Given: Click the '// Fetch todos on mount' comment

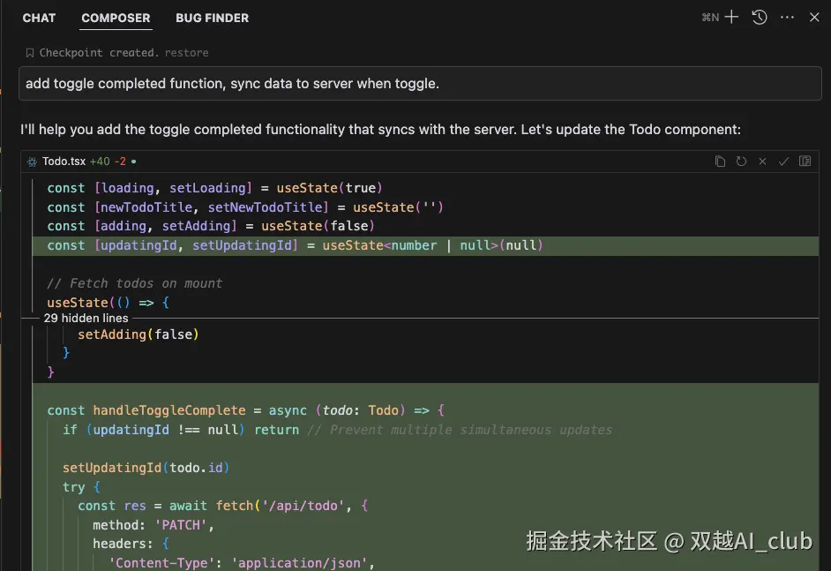Looking at the screenshot, I should pyautogui.click(x=135, y=283).
